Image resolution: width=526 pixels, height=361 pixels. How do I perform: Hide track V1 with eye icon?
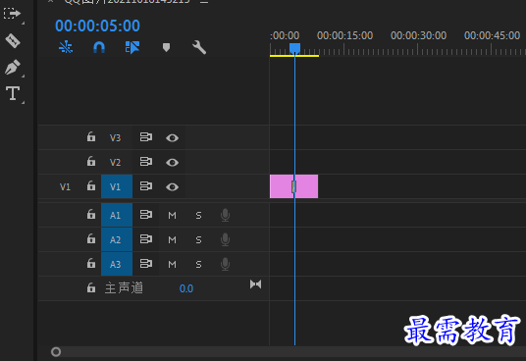click(x=172, y=186)
